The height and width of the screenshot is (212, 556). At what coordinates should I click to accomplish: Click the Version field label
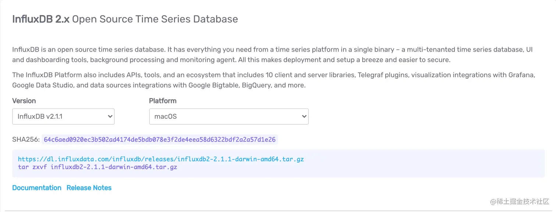click(x=24, y=100)
